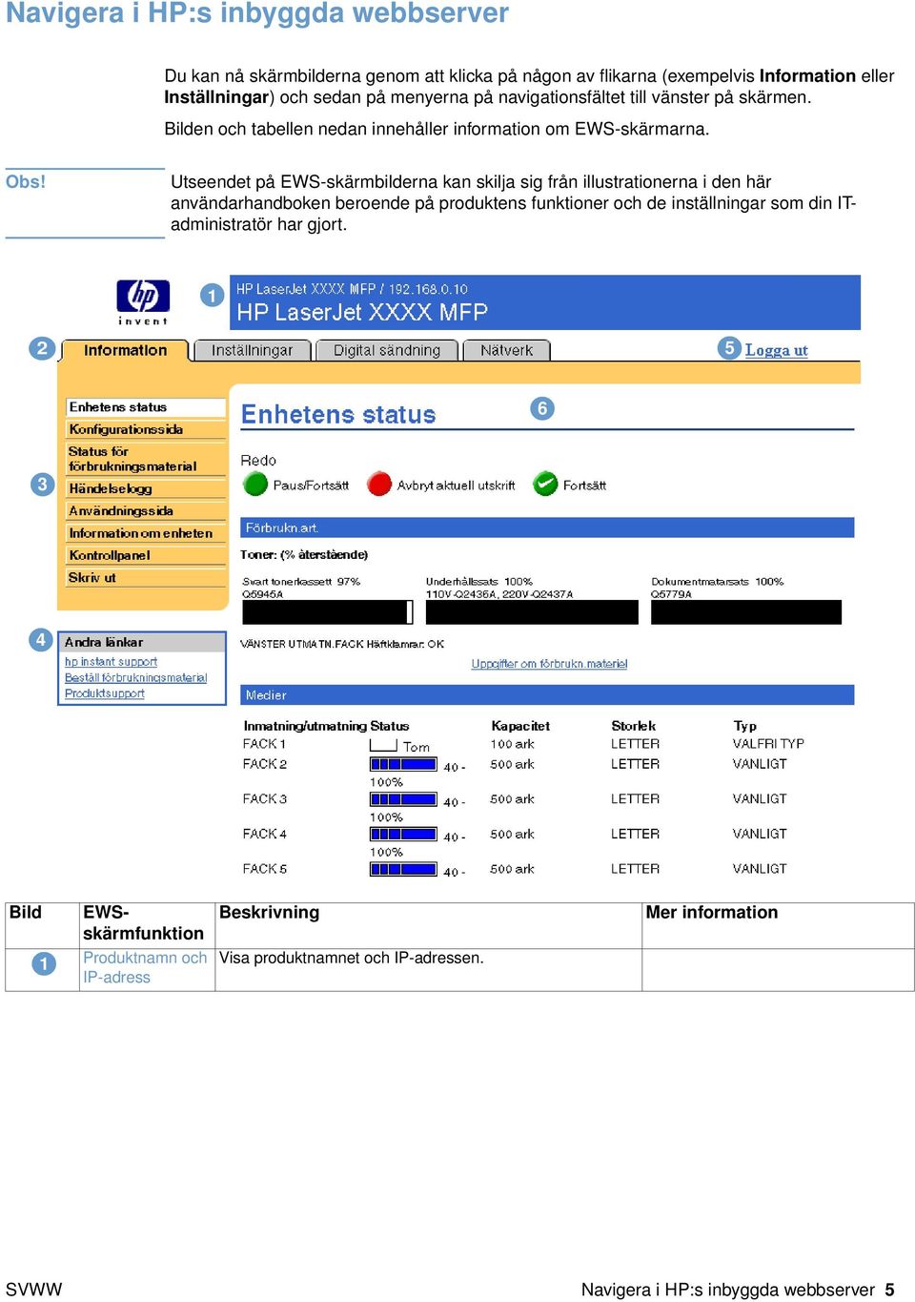This screenshot has width=915, height=1302.
Task: Click the green Paus/Fortsätt button icon
Action: click(255, 485)
